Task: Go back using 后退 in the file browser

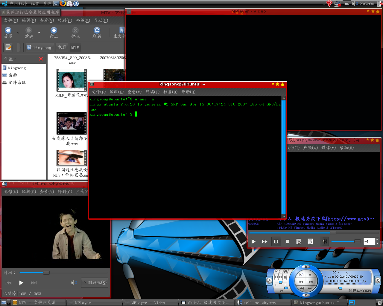Action: click(x=8, y=33)
